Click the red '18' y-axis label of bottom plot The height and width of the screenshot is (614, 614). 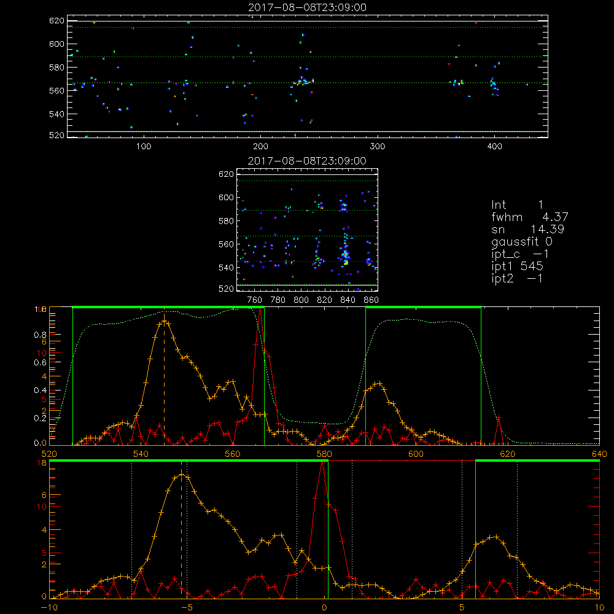42,463
